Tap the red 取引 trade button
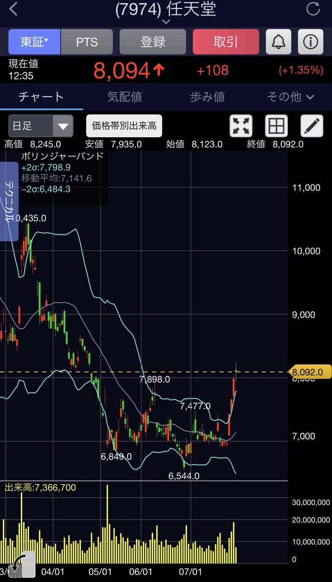The image size is (332, 582). pos(226,42)
